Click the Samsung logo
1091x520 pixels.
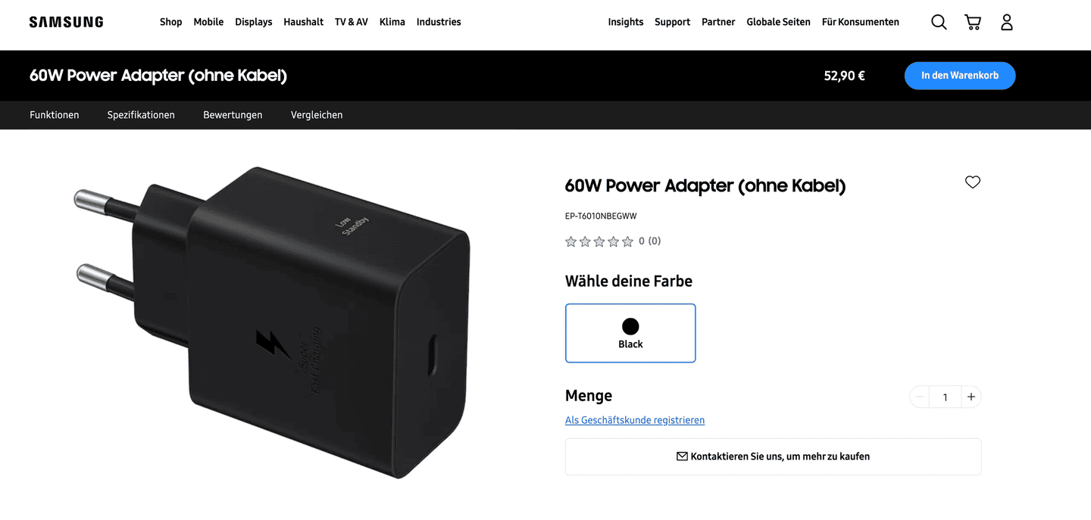click(x=67, y=22)
